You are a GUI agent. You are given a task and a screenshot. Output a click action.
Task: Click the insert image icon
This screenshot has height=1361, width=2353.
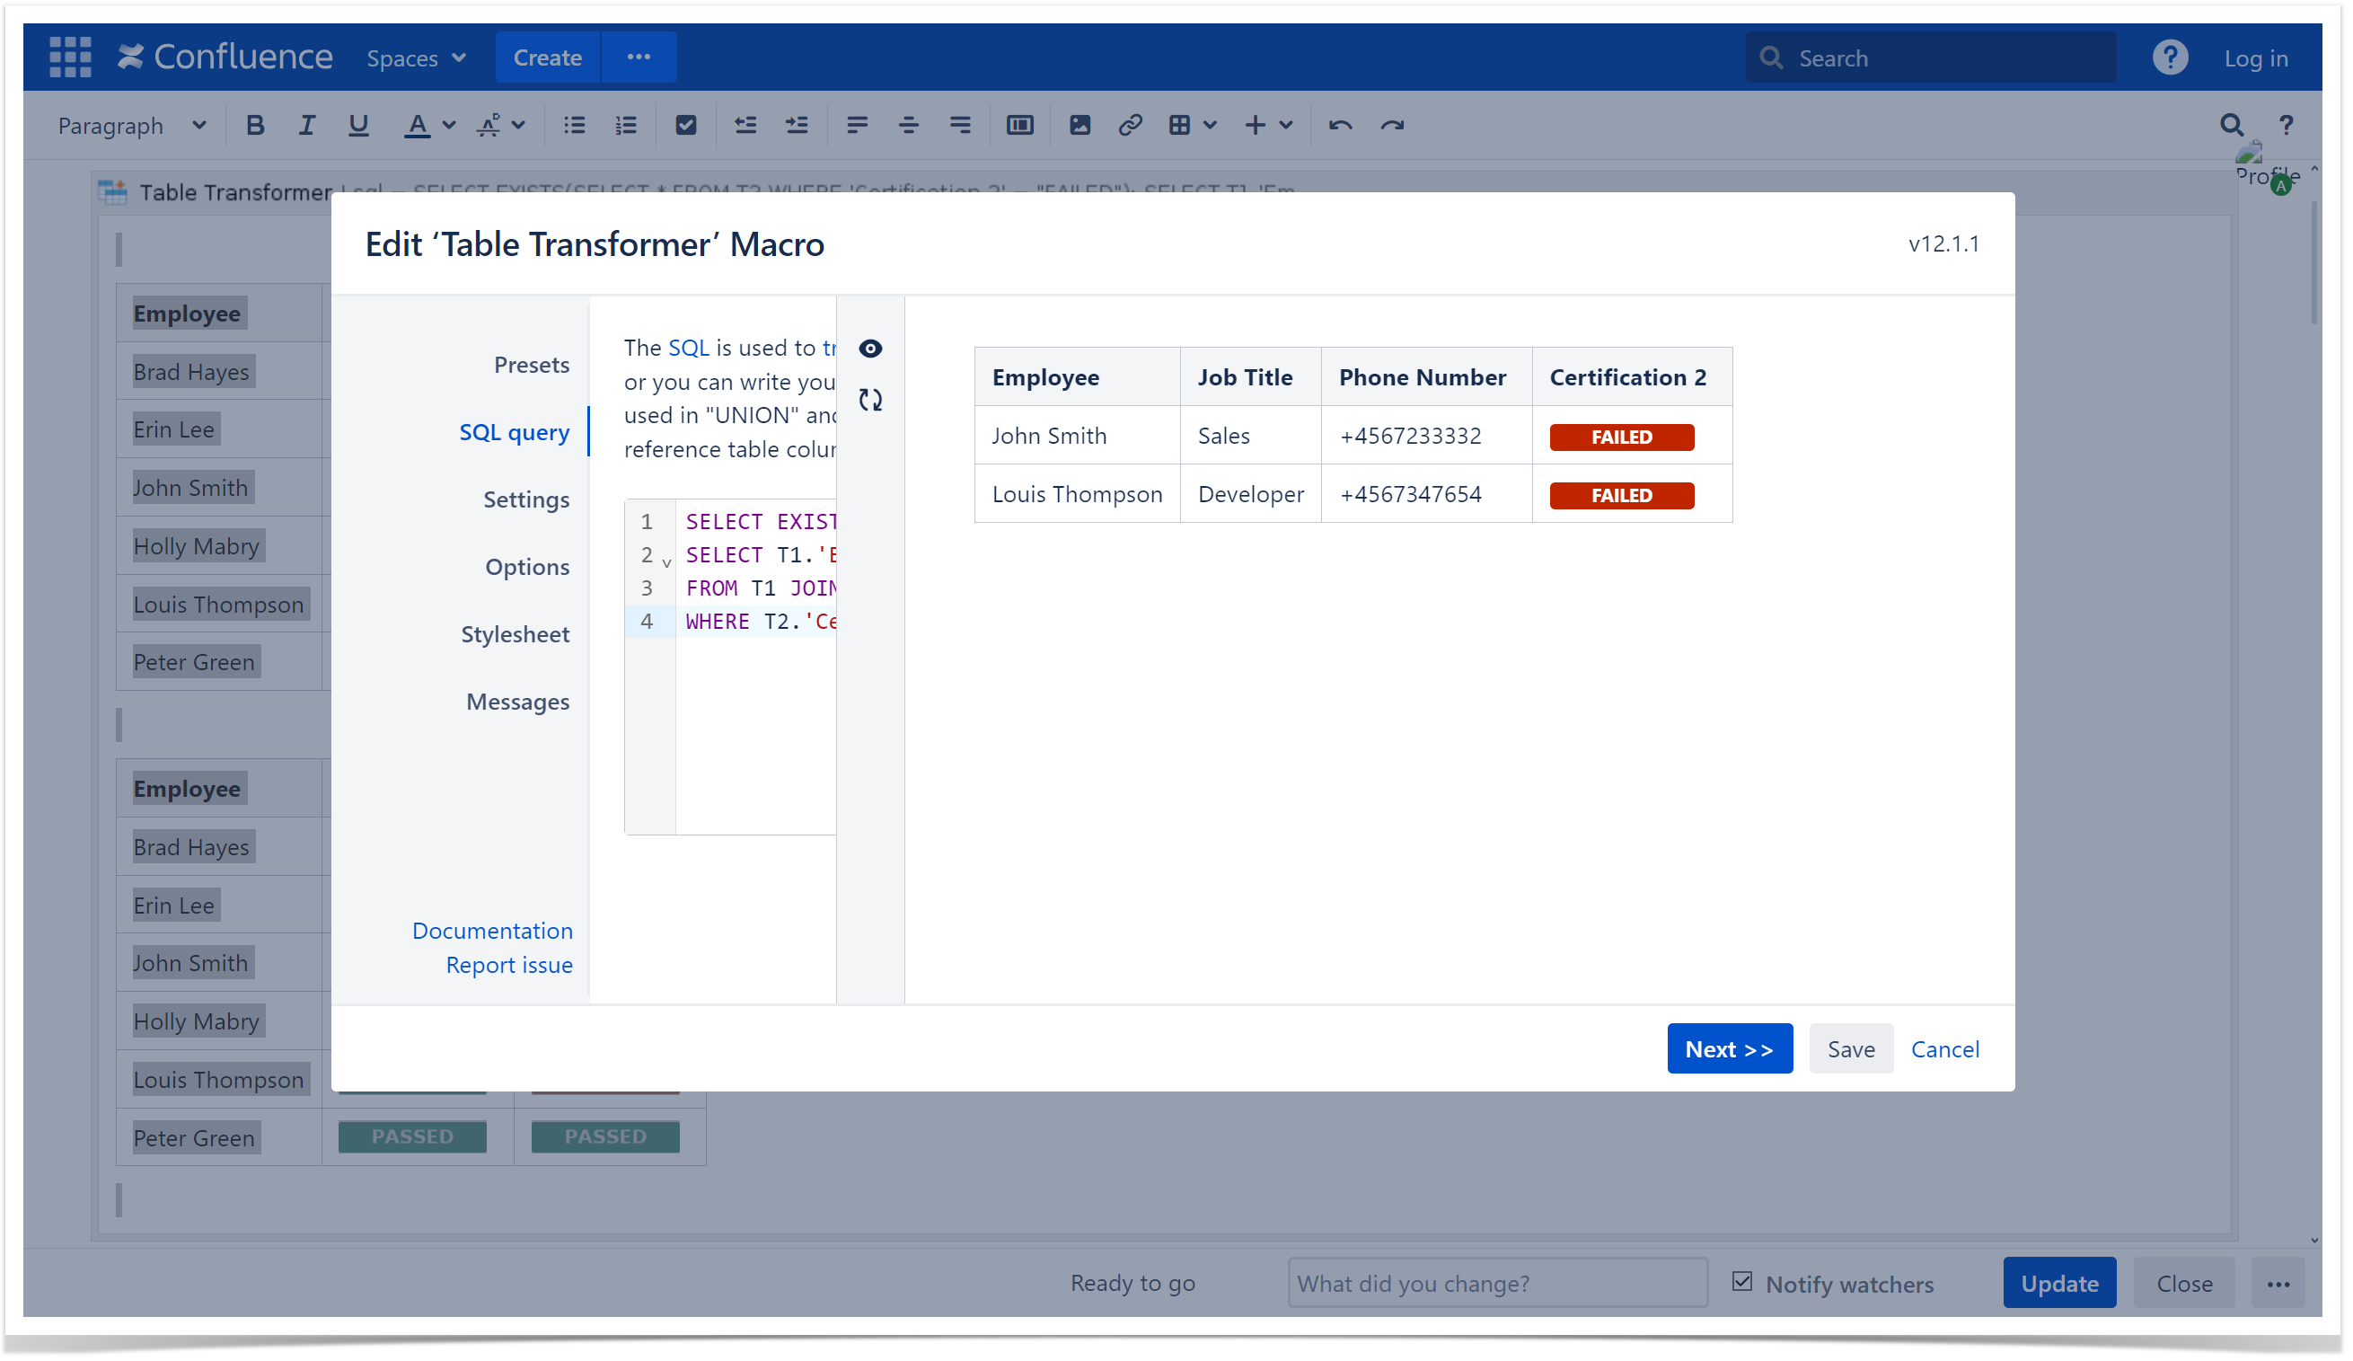[1080, 125]
